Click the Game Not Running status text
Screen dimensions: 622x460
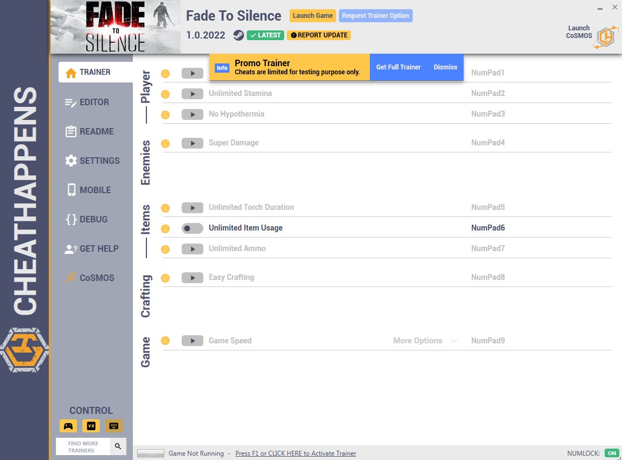point(196,453)
